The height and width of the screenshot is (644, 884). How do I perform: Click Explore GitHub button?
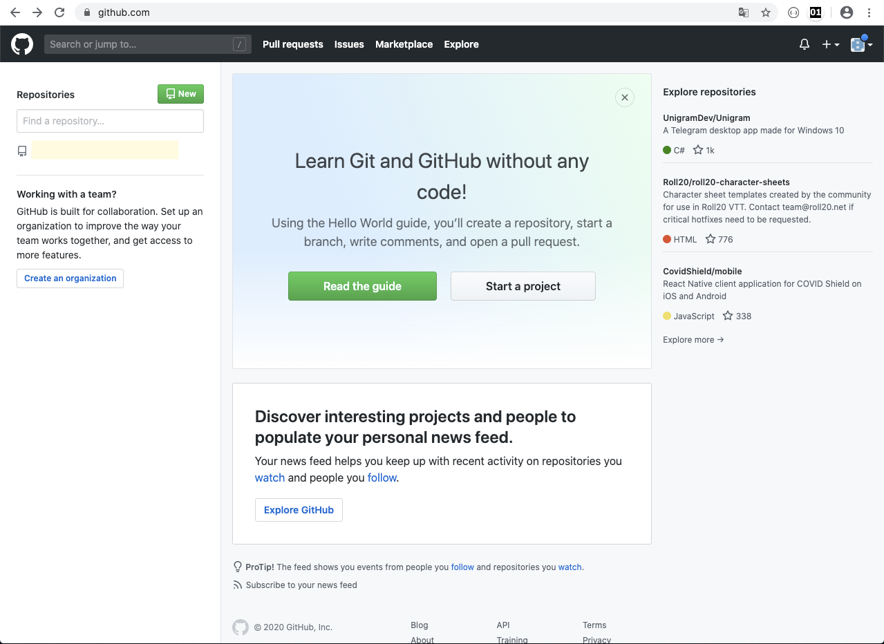(x=299, y=510)
